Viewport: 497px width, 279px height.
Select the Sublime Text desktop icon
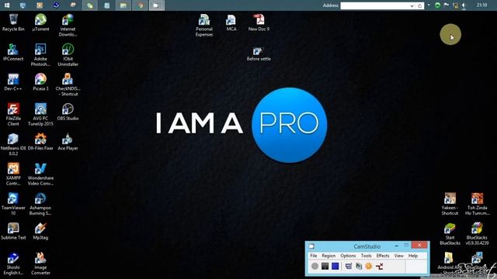pos(13,231)
